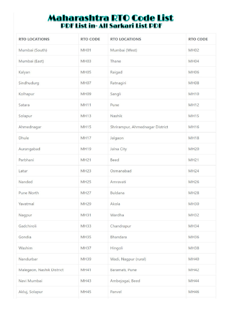231x309 pixels.
Task: Select the Pune North location cell
Action: tap(29, 193)
